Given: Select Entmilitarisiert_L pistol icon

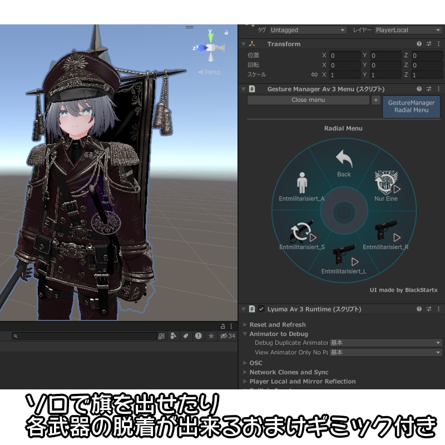Looking at the screenshot, I should pyautogui.click(x=344, y=255).
